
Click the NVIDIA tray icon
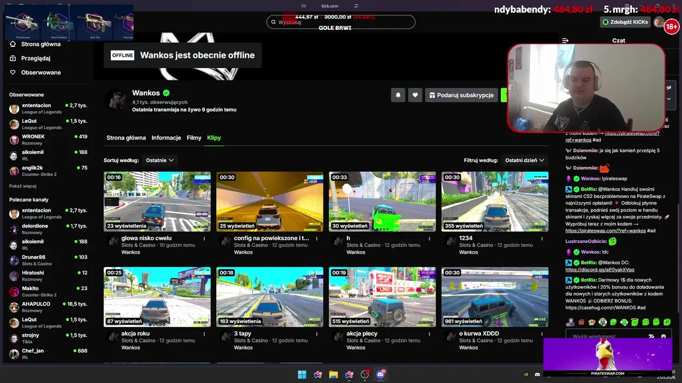coord(526,374)
